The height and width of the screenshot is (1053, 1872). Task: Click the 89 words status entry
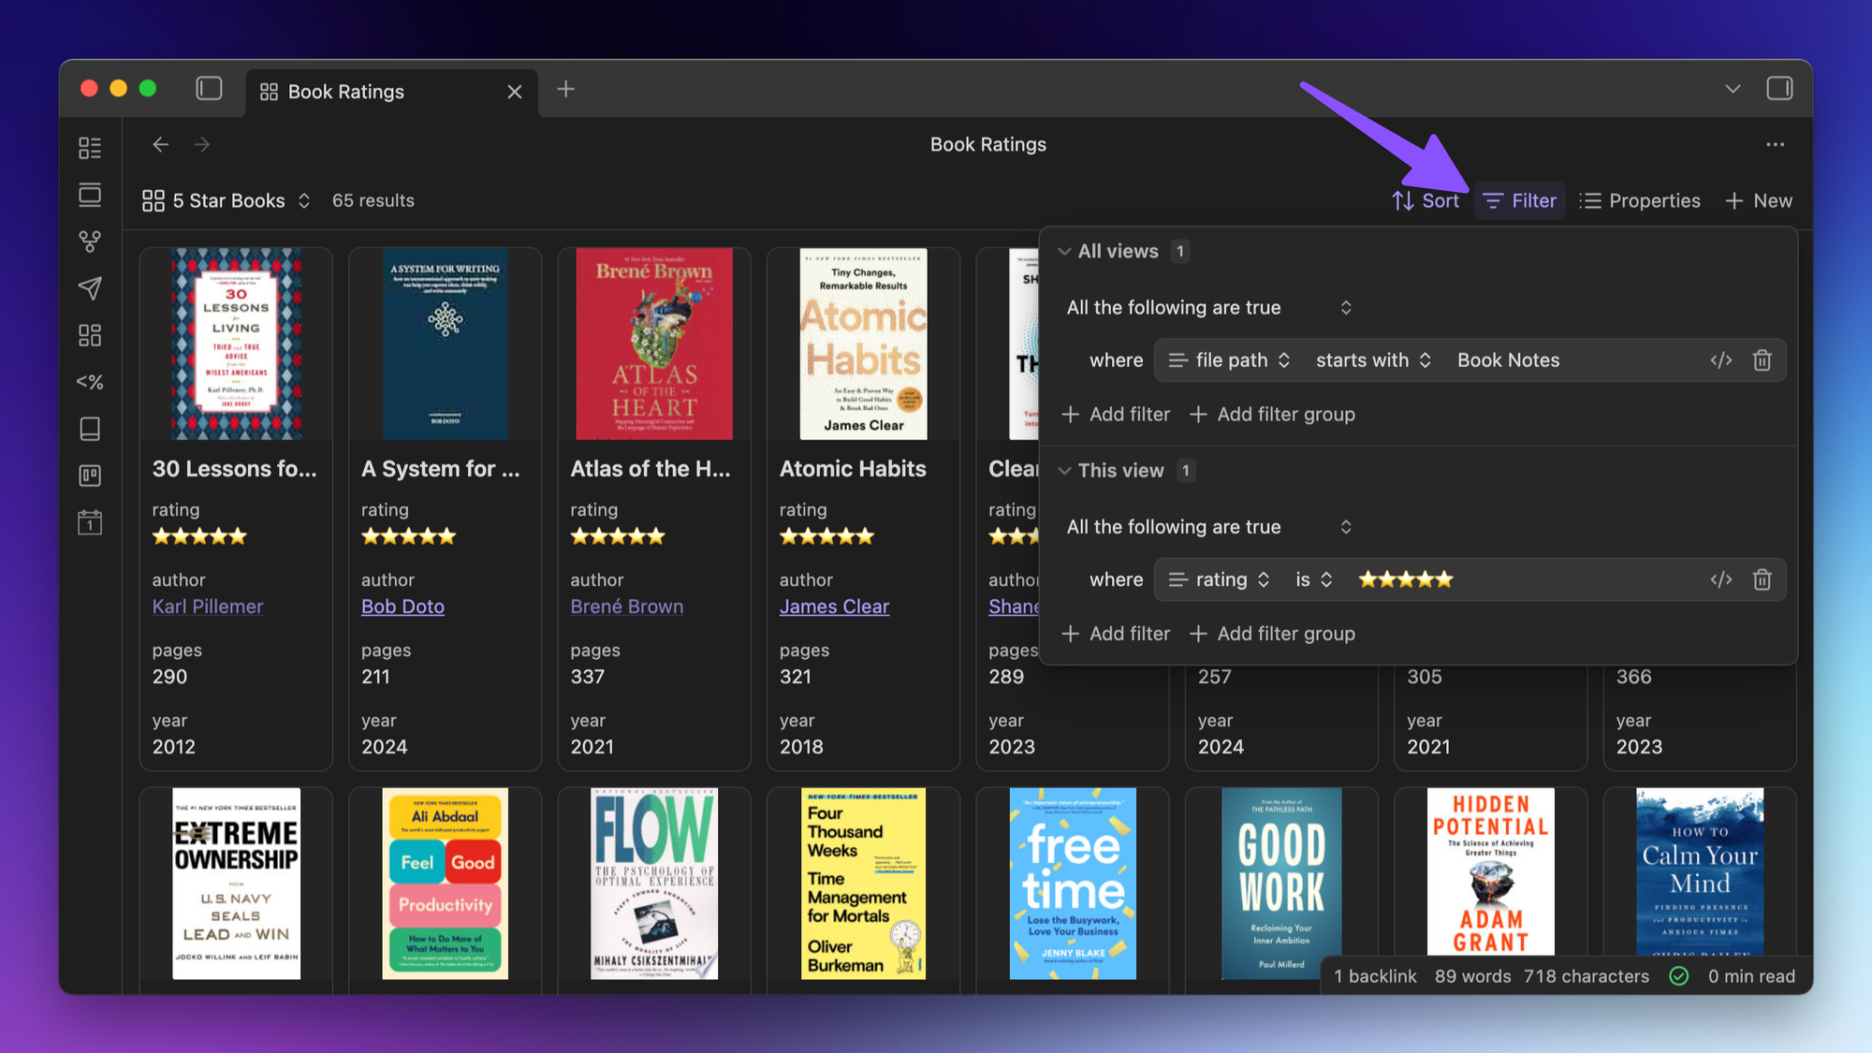(1472, 976)
